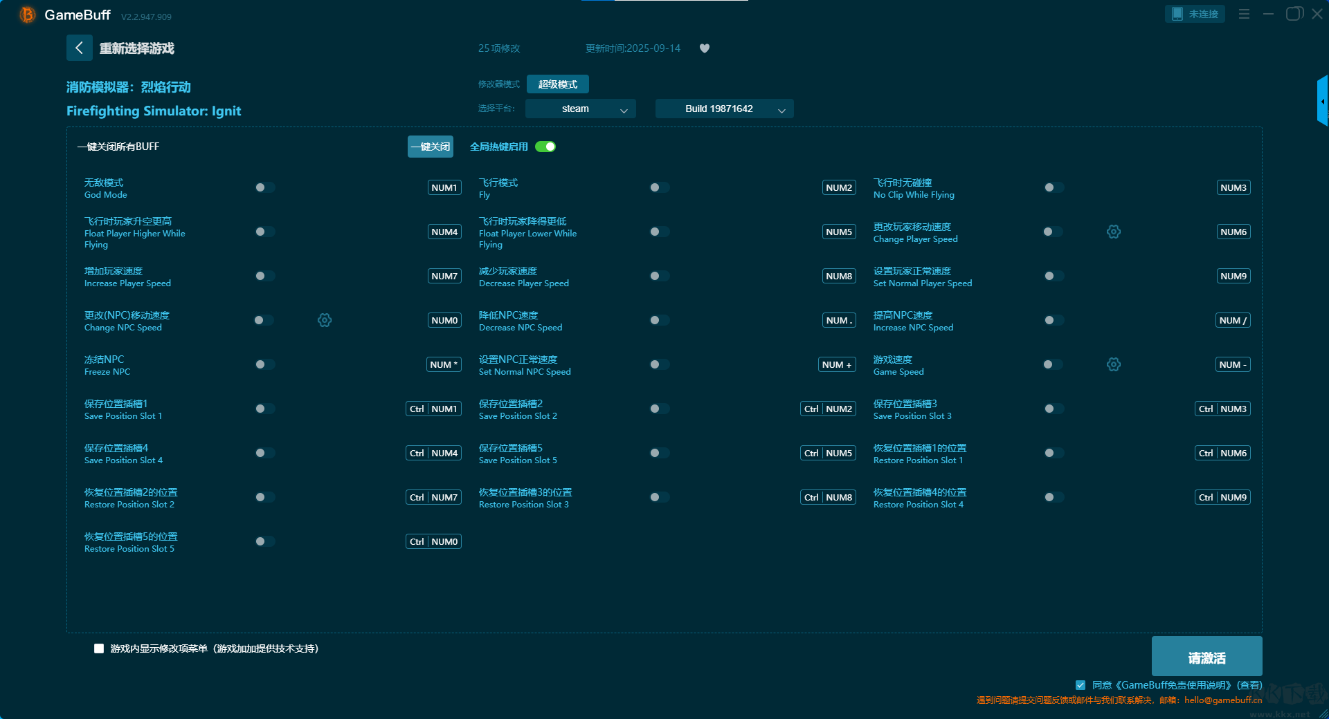This screenshot has height=719, width=1329.
Task: Click the NUM1 hotkey box for God Mode
Action: pyautogui.click(x=444, y=187)
